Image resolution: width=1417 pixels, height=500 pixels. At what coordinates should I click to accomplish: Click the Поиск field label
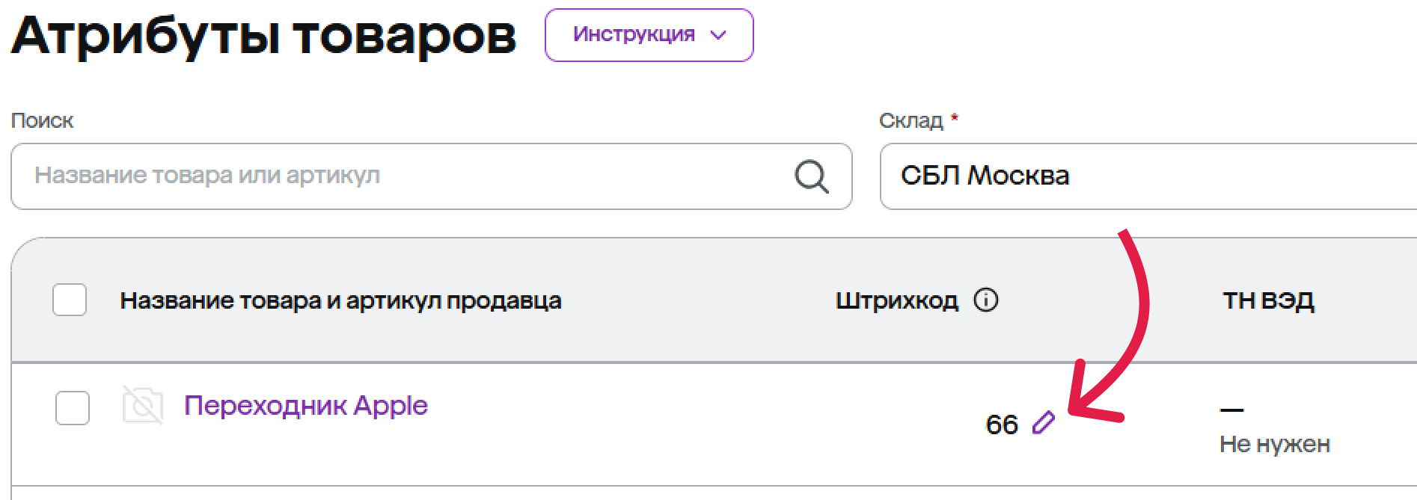coord(42,120)
